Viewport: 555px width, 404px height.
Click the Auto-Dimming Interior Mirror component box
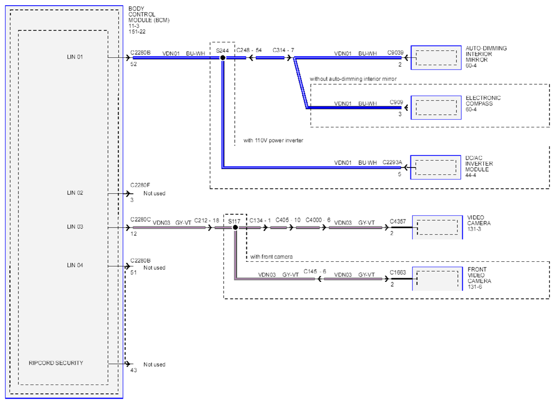pos(436,57)
